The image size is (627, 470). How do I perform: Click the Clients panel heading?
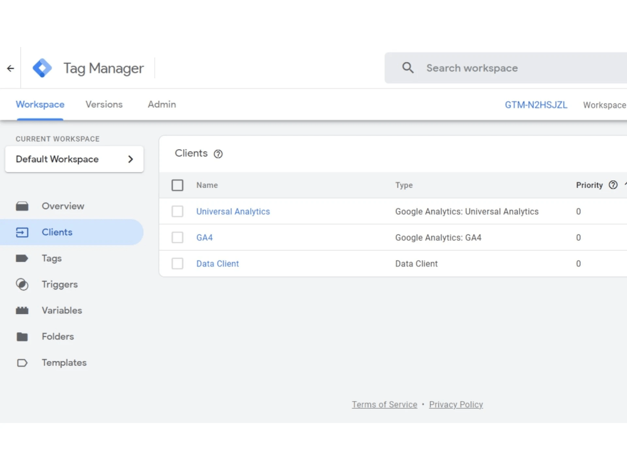coord(191,153)
